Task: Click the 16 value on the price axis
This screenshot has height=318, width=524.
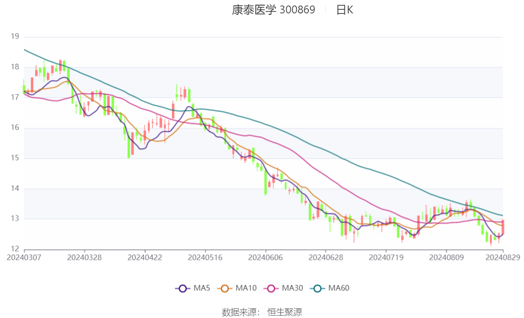Action: pyautogui.click(x=14, y=128)
